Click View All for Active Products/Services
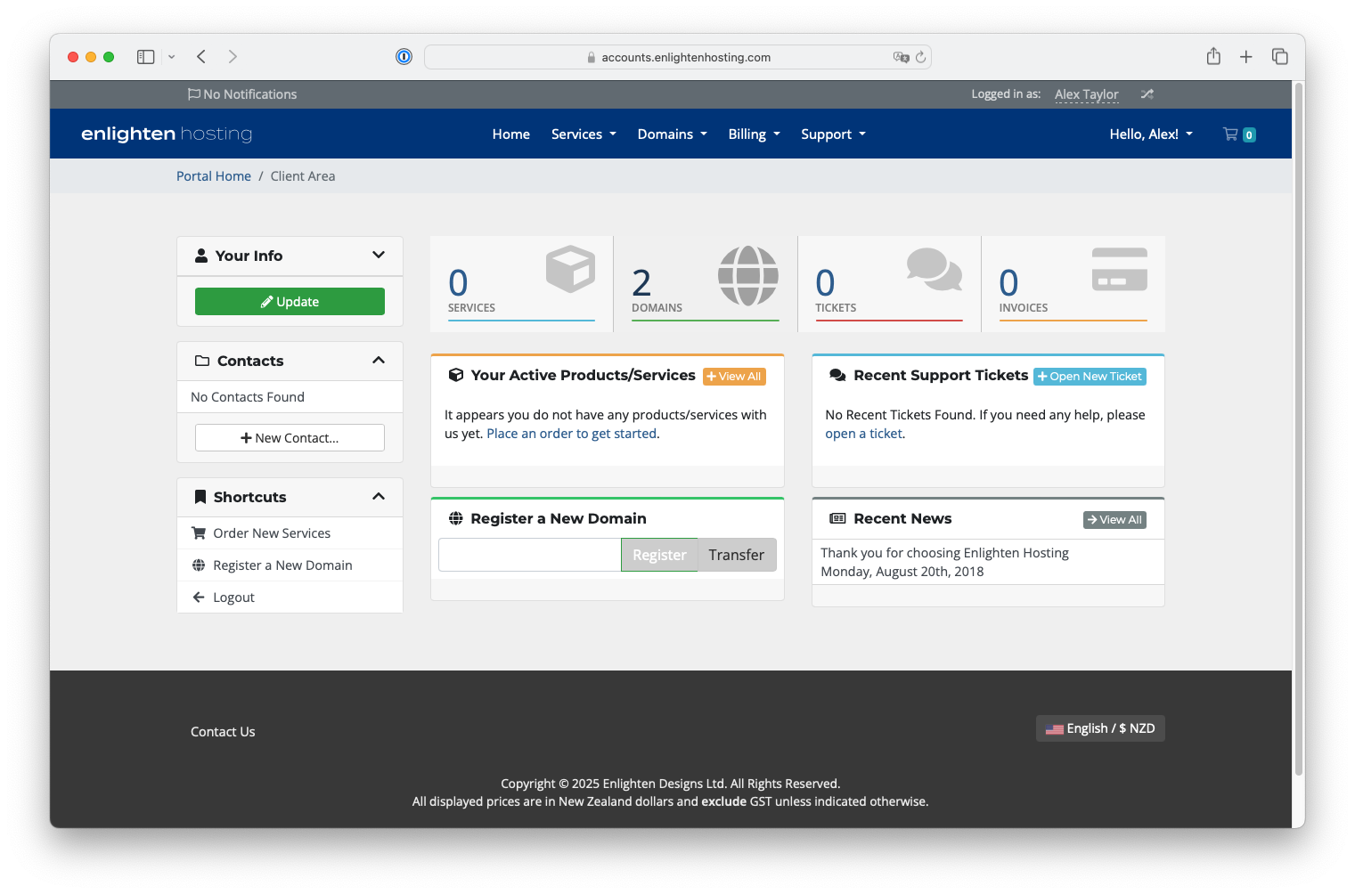The height and width of the screenshot is (894, 1355). (734, 377)
